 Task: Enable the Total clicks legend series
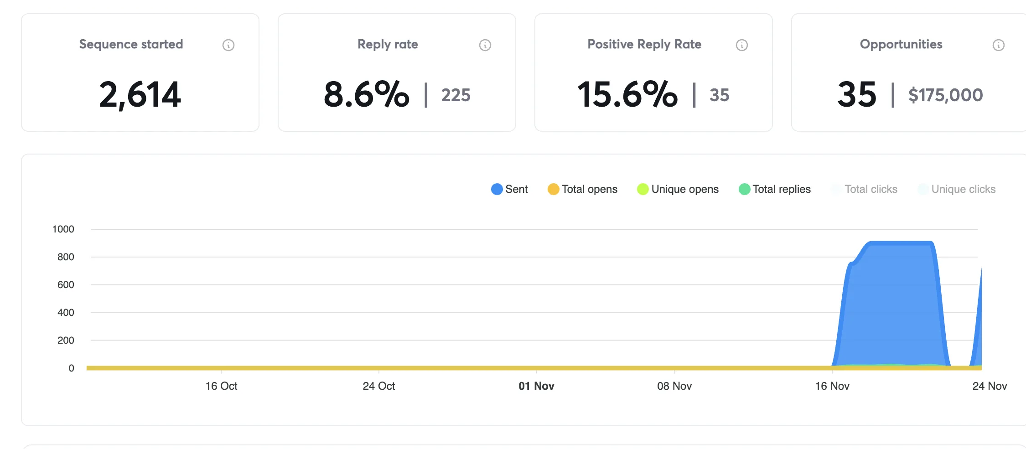pyautogui.click(x=864, y=189)
